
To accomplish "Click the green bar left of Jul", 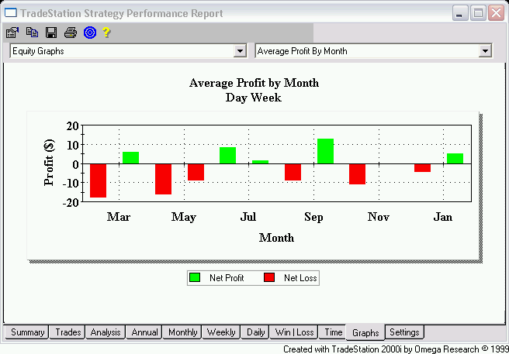I will click(227, 155).
